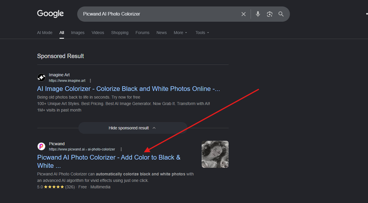Image resolution: width=368 pixels, height=203 pixels.
Task: Open AI Image Colorizer sponsored link
Action: point(128,89)
